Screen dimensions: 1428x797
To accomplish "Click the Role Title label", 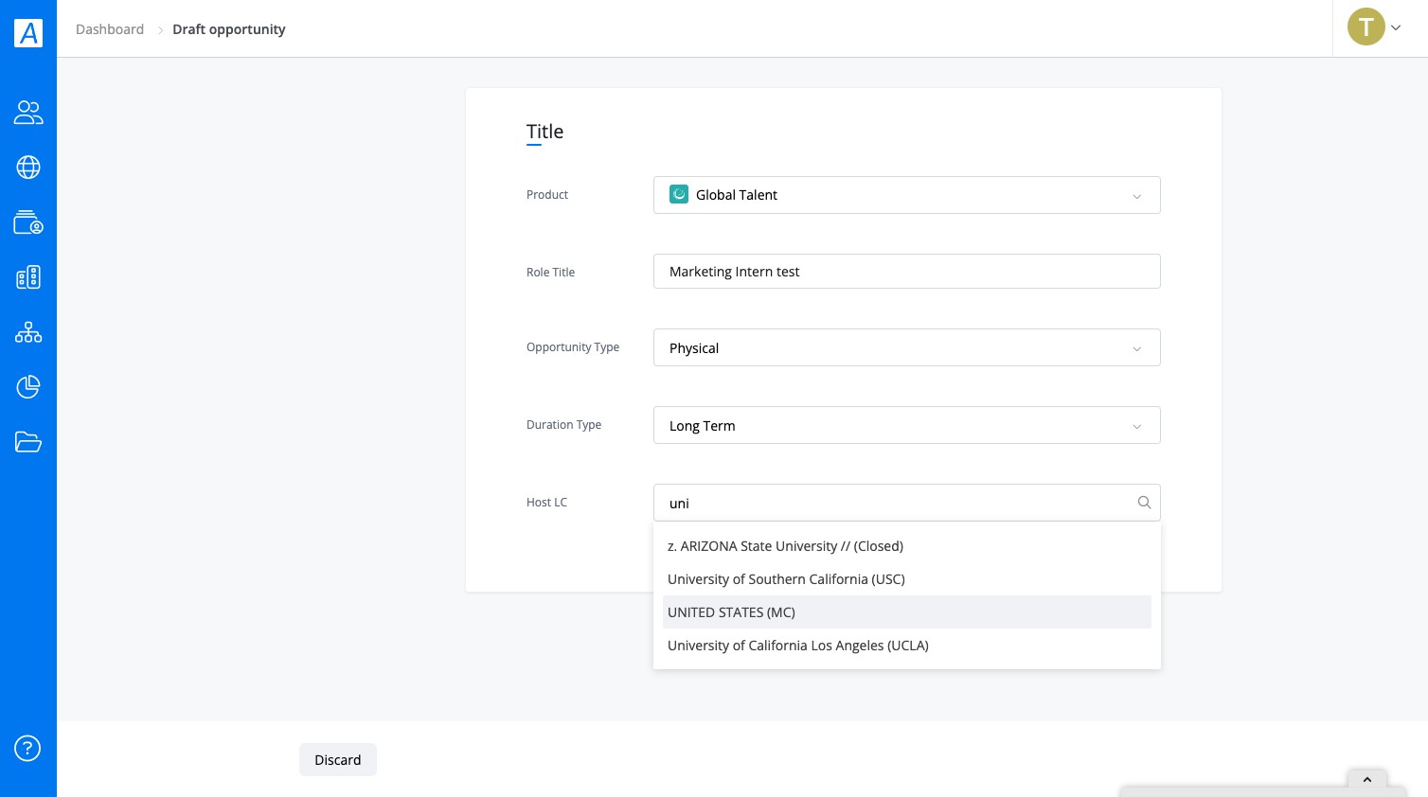I will (550, 273).
